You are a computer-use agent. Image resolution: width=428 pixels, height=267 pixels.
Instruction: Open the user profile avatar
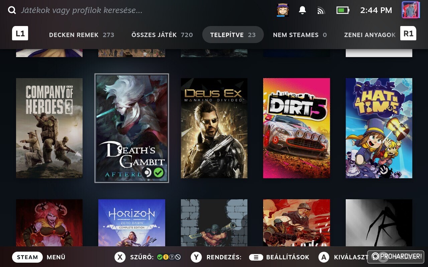[410, 10]
